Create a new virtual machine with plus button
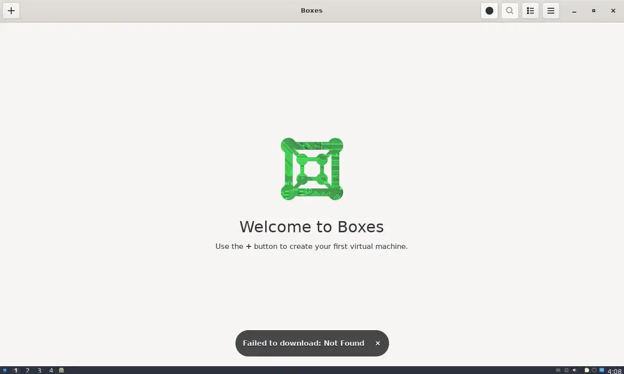The width and height of the screenshot is (624, 374). tap(11, 11)
